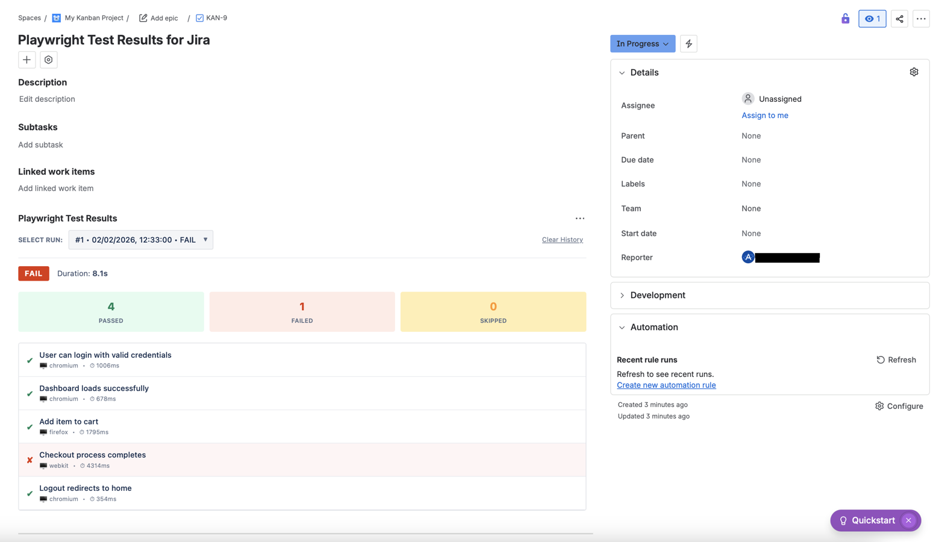This screenshot has width=936, height=542.
Task: Open the Details panel gear settings
Action: point(914,72)
